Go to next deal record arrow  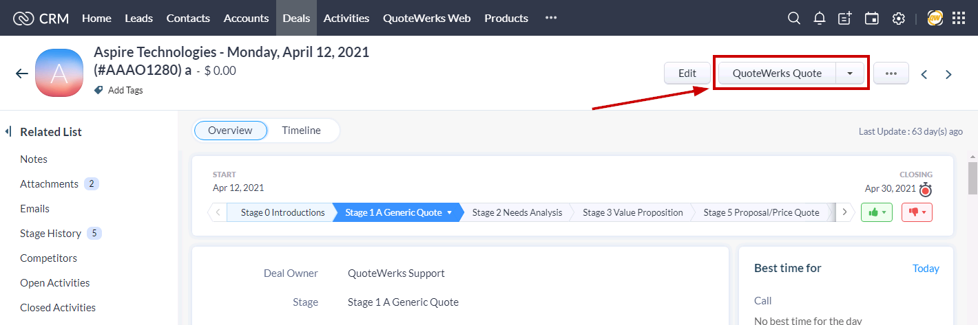(948, 74)
